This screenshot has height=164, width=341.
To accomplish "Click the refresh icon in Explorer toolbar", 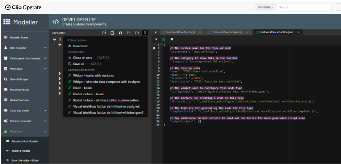I will pos(120,33).
